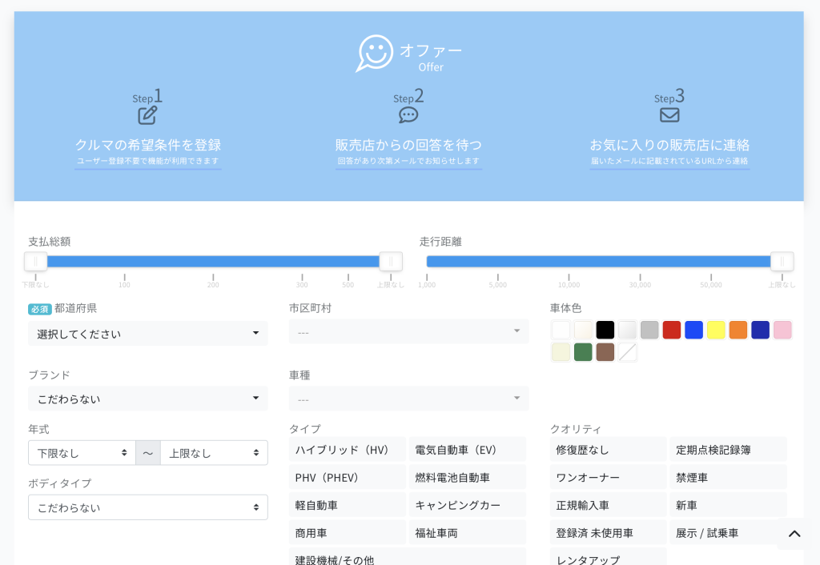Open the 年式 lower limit dropdown

click(82, 453)
